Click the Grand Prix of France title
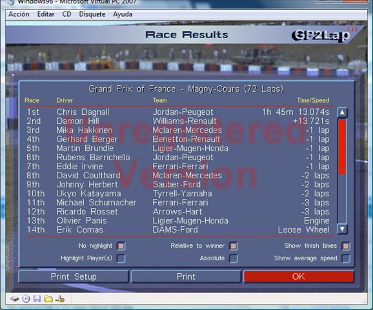Image resolution: width=373 pixels, height=310 pixels. click(x=186, y=89)
